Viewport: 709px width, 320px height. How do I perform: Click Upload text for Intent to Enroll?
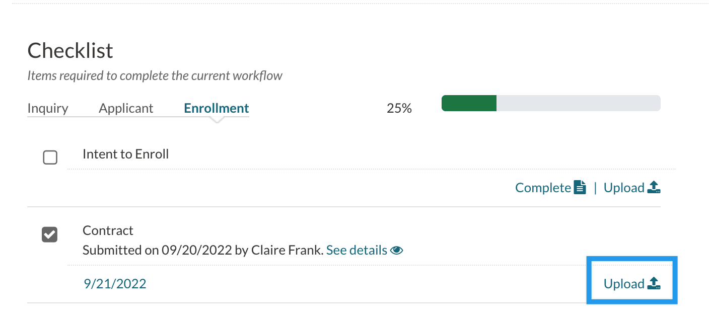(624, 188)
